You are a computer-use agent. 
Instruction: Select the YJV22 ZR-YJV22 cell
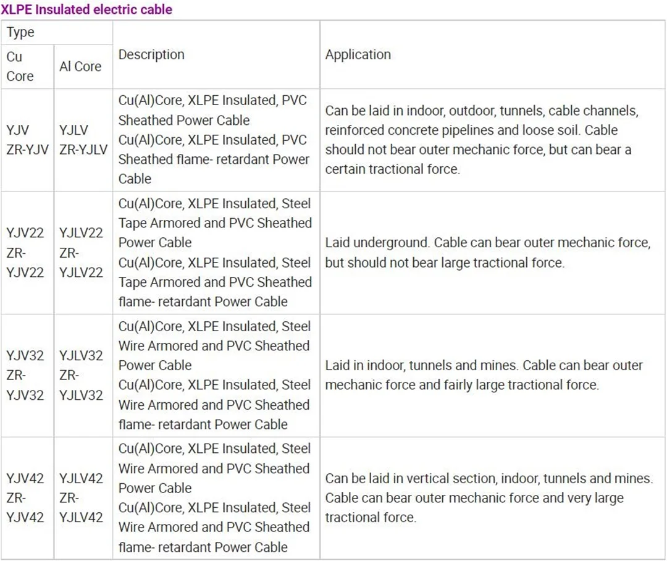(26, 252)
